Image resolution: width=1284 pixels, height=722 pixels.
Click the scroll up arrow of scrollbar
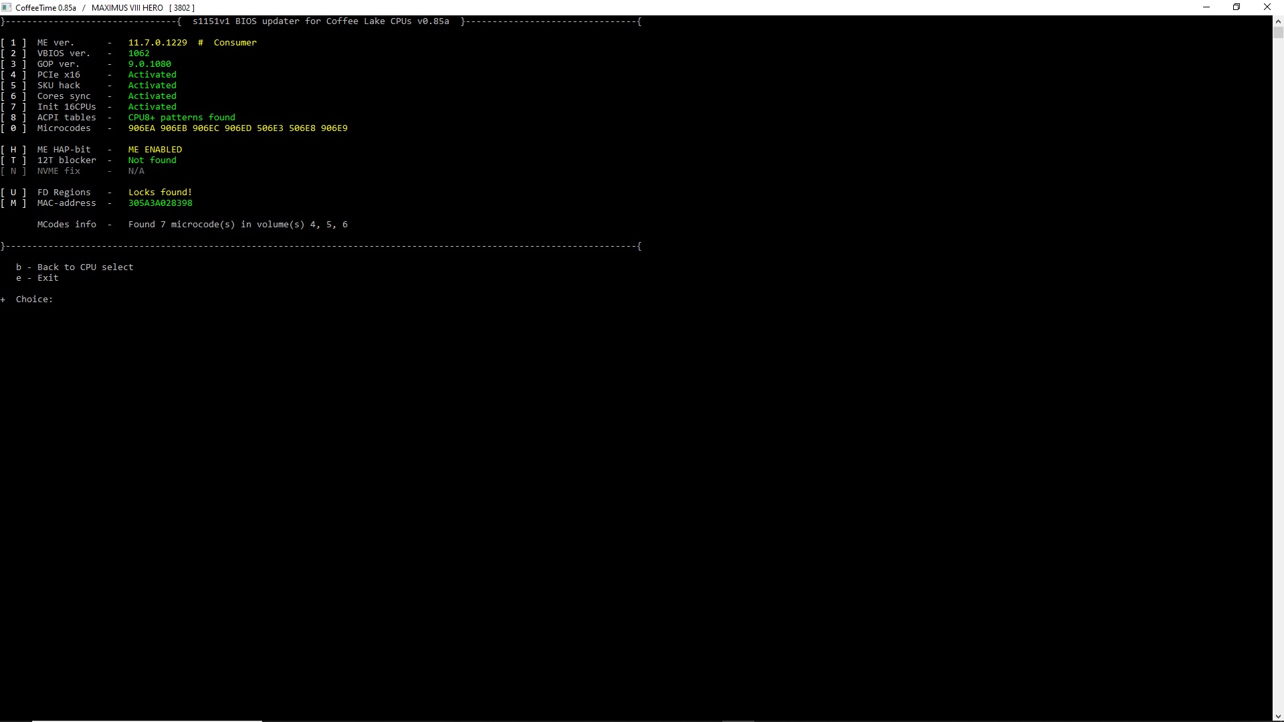tap(1278, 21)
